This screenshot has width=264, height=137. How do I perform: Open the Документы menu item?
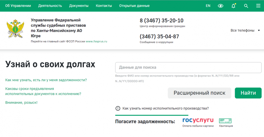(x=79, y=6)
